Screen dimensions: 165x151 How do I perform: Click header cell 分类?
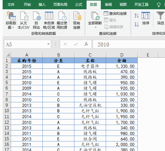click(x=58, y=60)
